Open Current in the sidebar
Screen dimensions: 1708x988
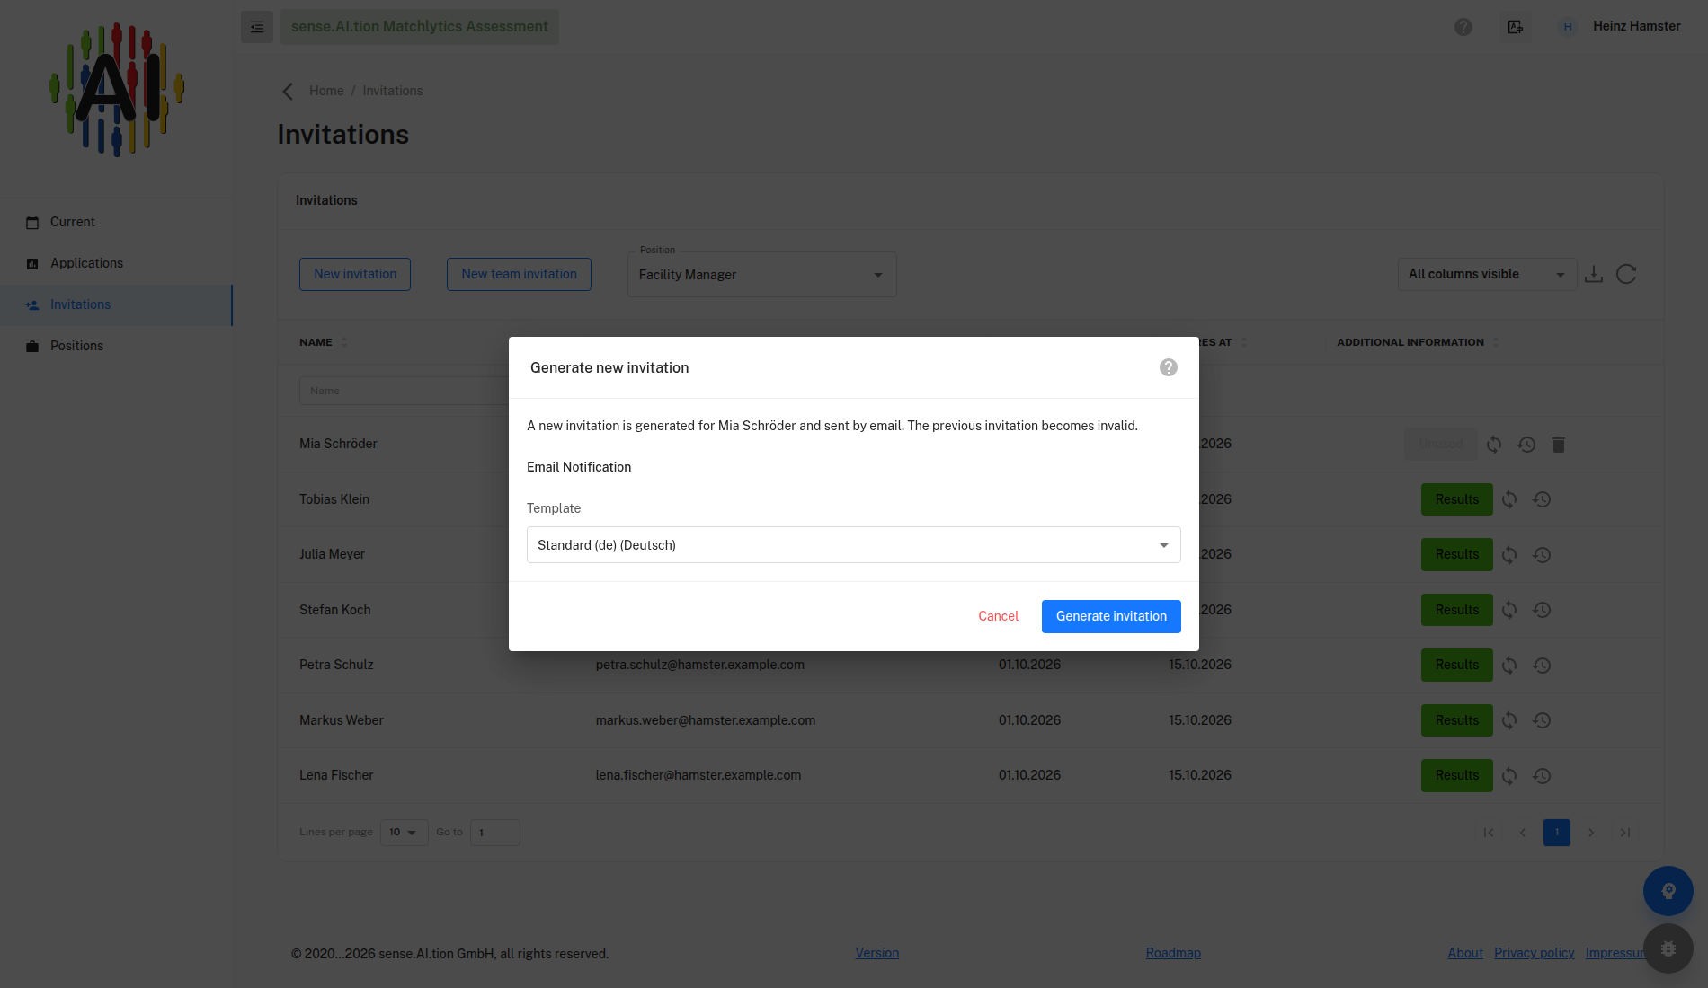pyautogui.click(x=116, y=222)
